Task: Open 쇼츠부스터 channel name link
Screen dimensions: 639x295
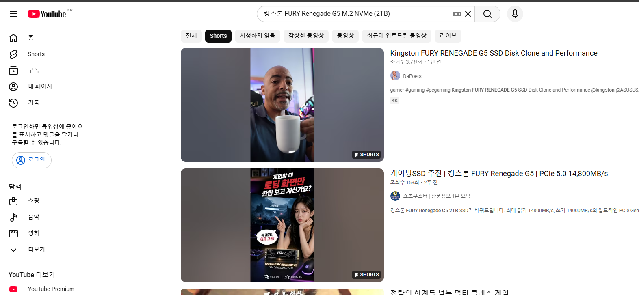Action: point(436,196)
